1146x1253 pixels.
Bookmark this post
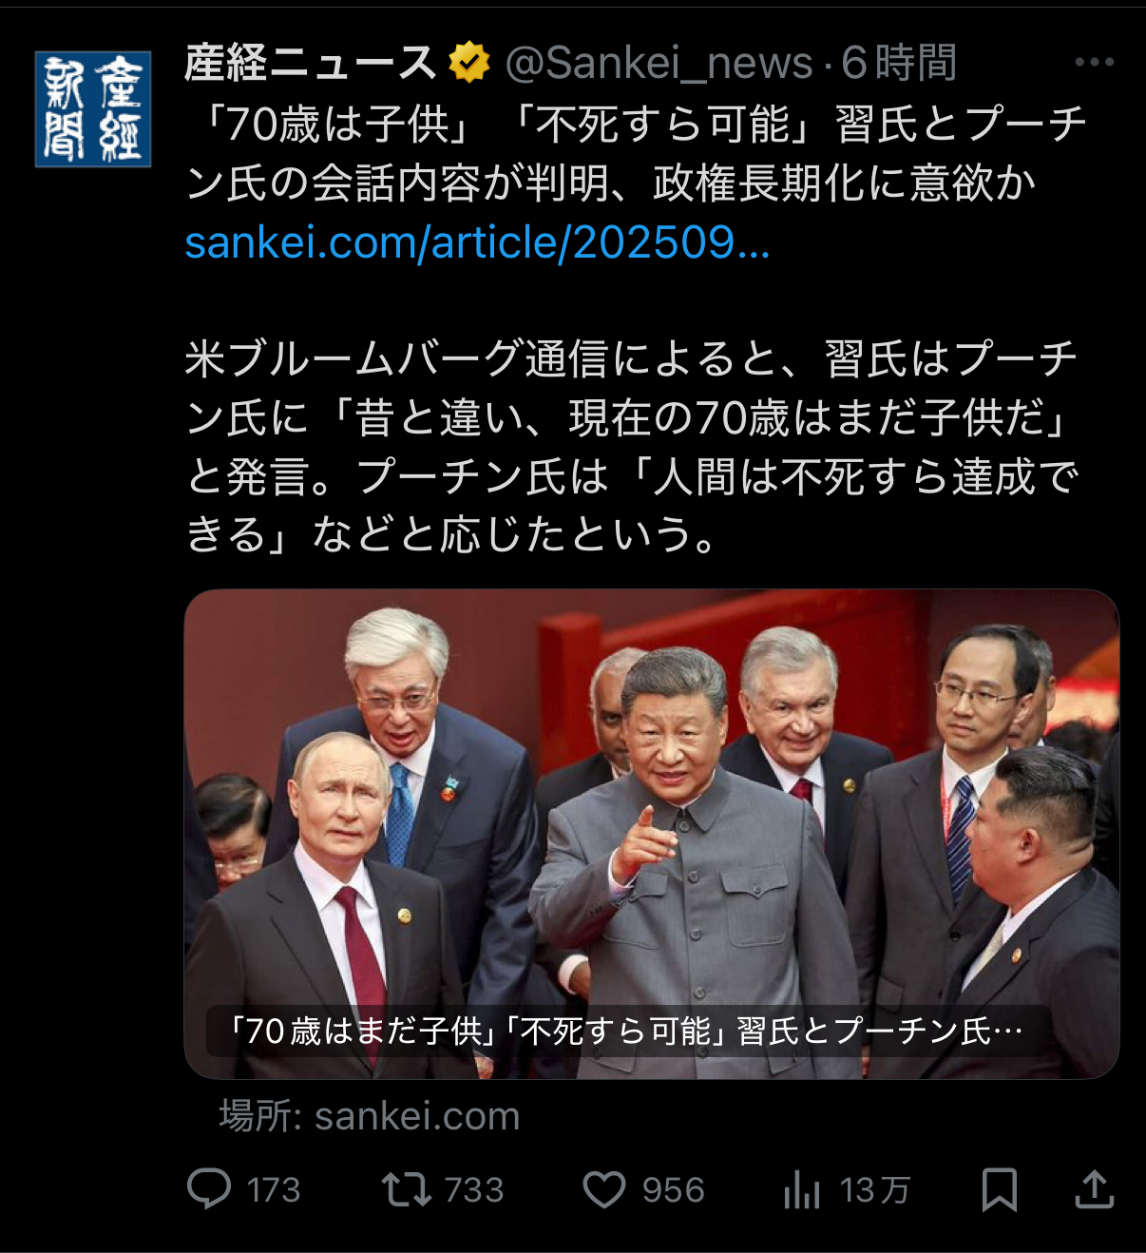pyautogui.click(x=999, y=1189)
